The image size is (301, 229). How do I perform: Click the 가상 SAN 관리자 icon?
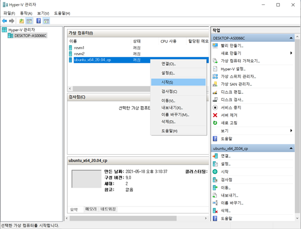pos(215,84)
